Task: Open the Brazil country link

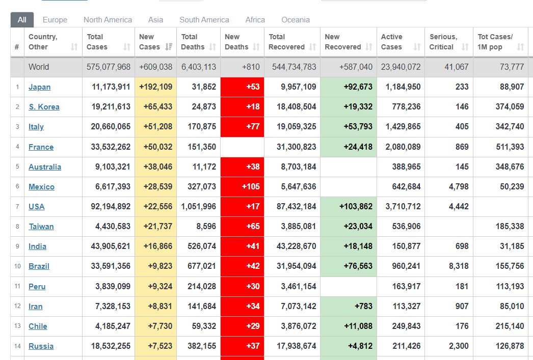Action: coord(39,266)
